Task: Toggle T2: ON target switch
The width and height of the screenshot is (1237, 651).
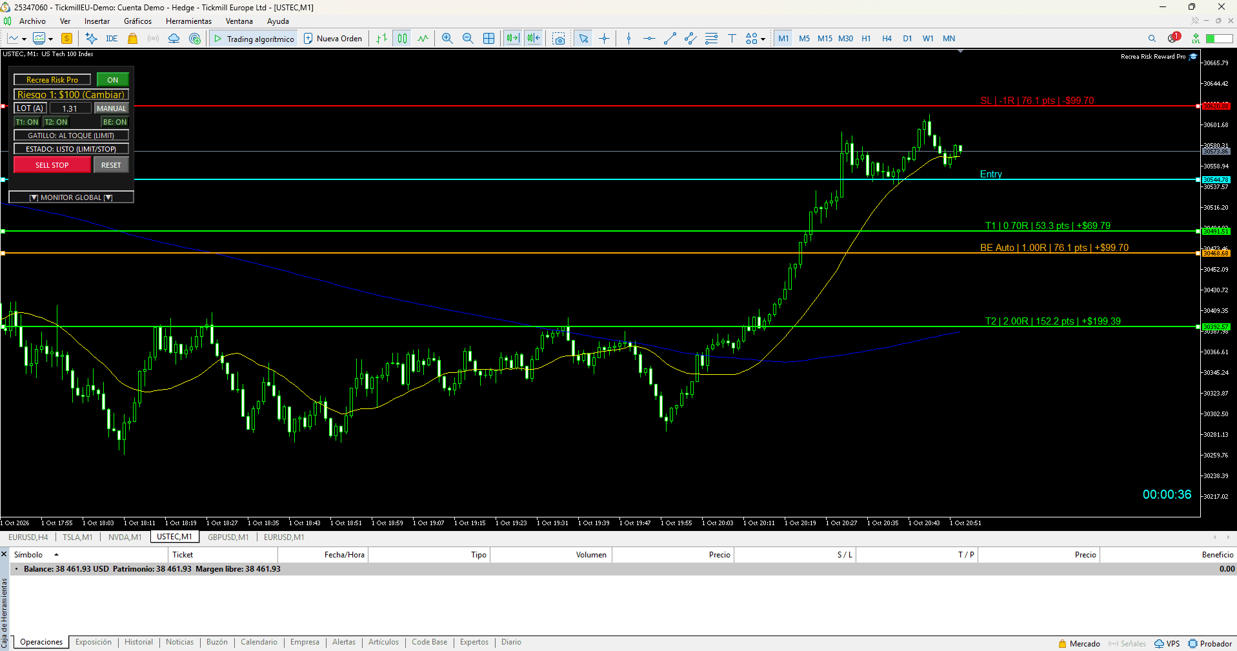Action: coord(56,122)
